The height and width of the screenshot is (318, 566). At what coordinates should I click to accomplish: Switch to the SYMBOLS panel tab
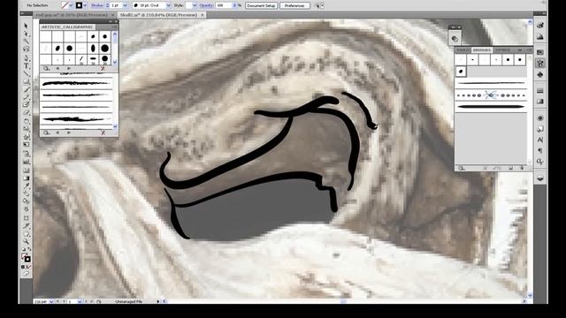[502, 50]
